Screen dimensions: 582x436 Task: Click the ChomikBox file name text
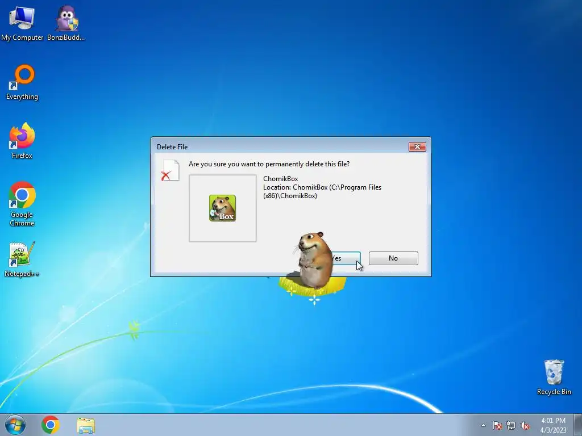(x=281, y=179)
